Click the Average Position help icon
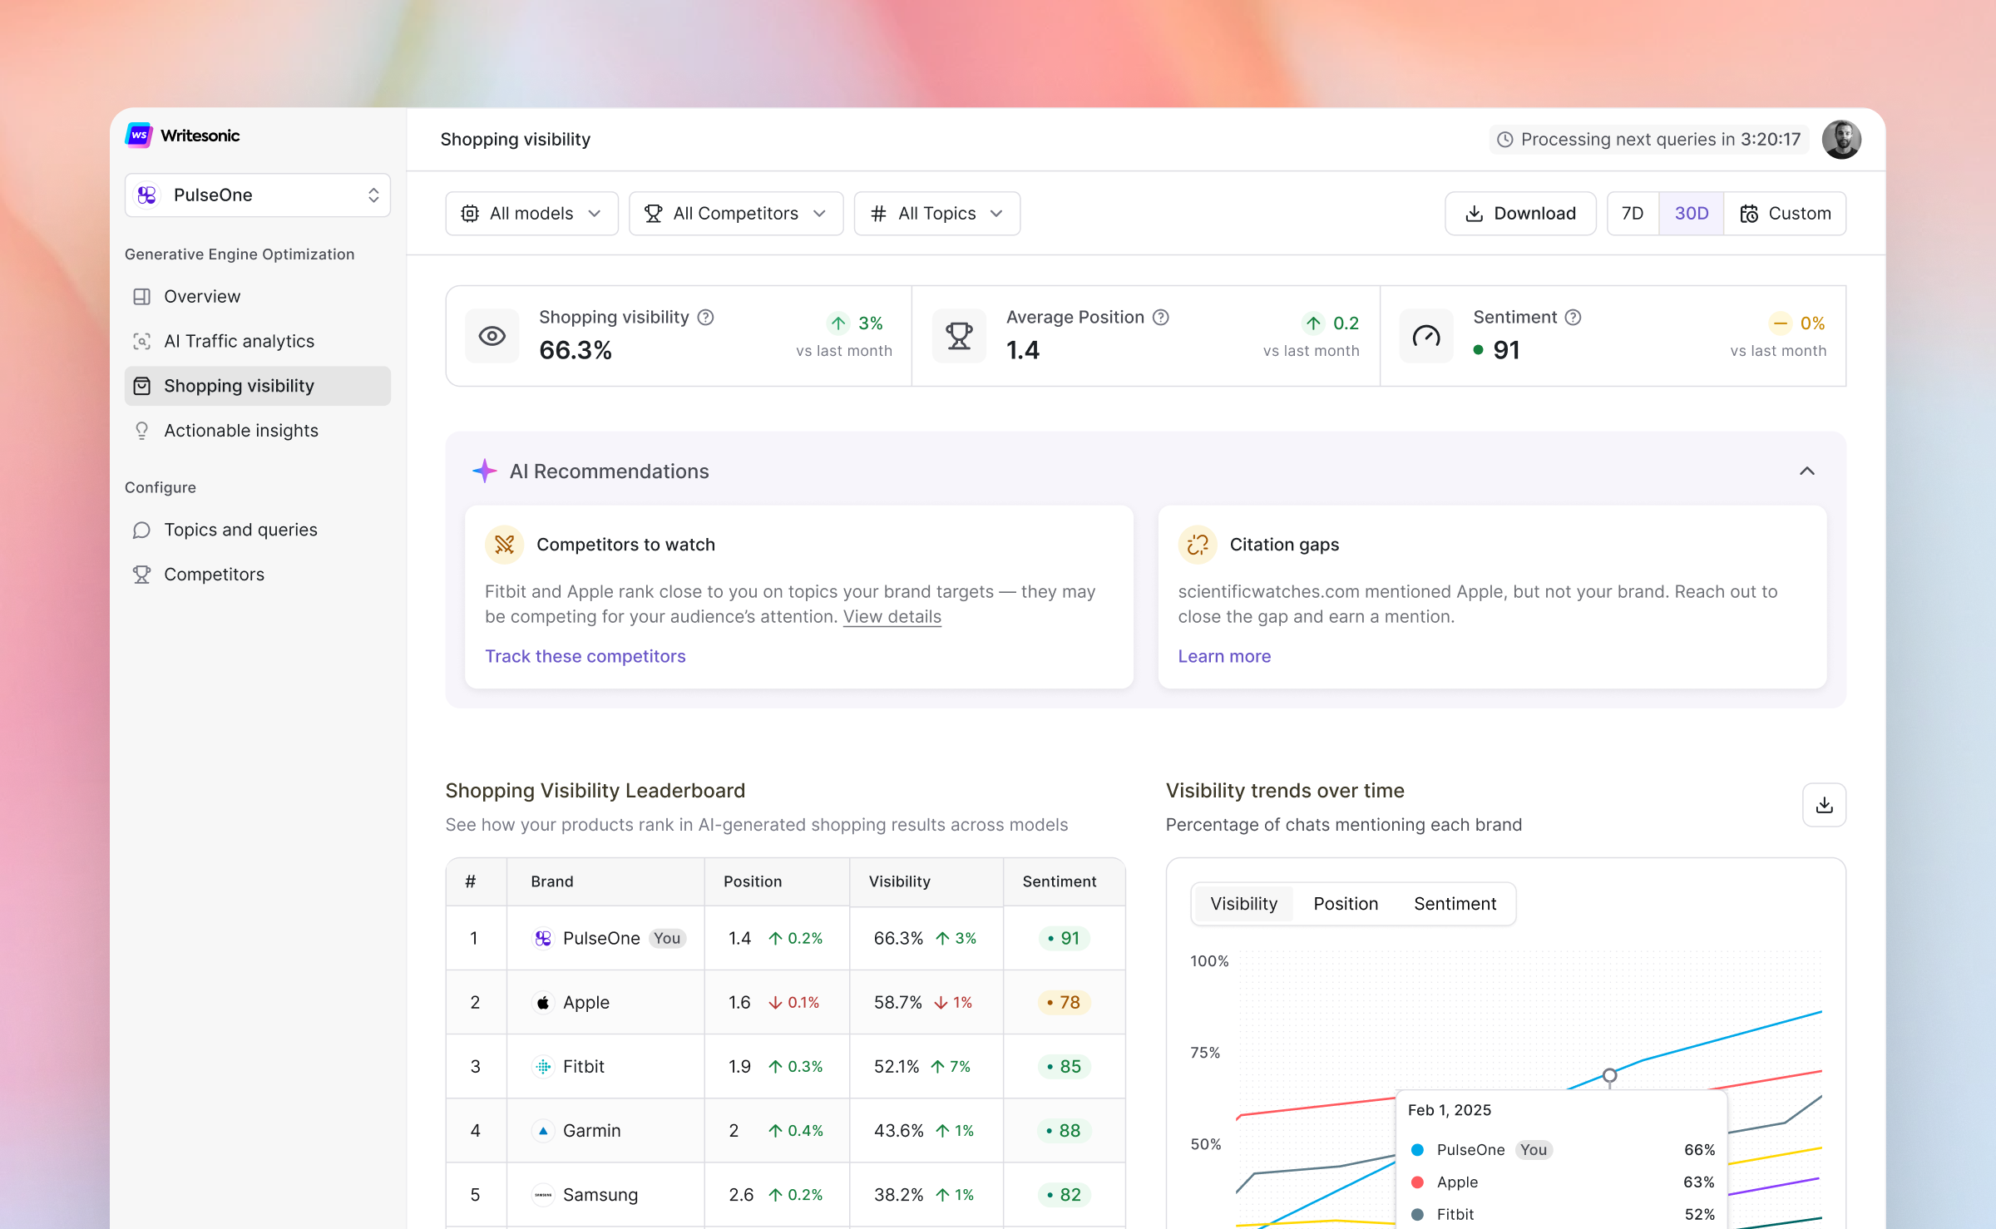This screenshot has height=1229, width=1996. [x=1161, y=317]
